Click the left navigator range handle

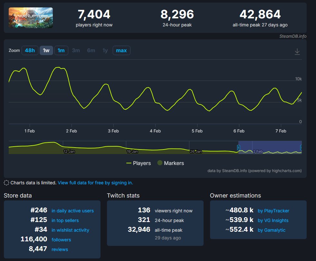pos(238,148)
